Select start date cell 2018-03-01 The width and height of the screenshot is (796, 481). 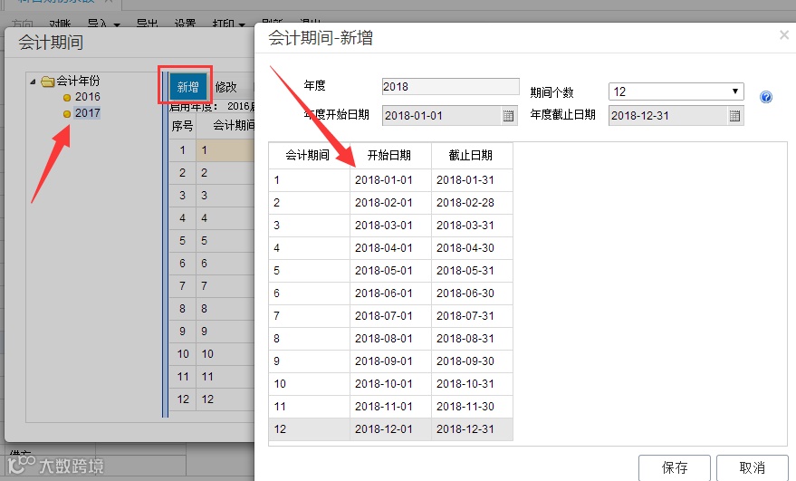pos(390,225)
